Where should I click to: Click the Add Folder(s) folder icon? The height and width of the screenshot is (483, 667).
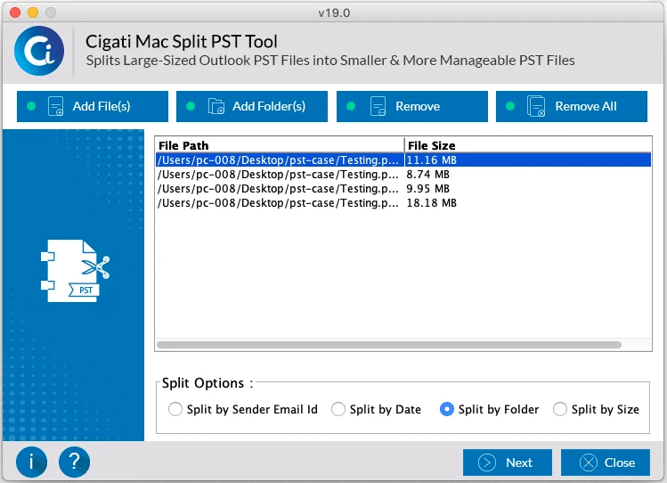click(x=216, y=106)
